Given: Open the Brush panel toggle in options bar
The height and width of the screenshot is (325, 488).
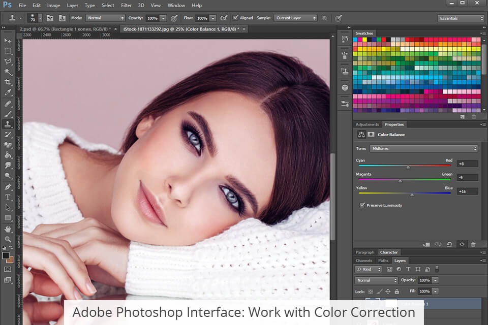Looking at the screenshot, I should pyautogui.click(x=50, y=18).
